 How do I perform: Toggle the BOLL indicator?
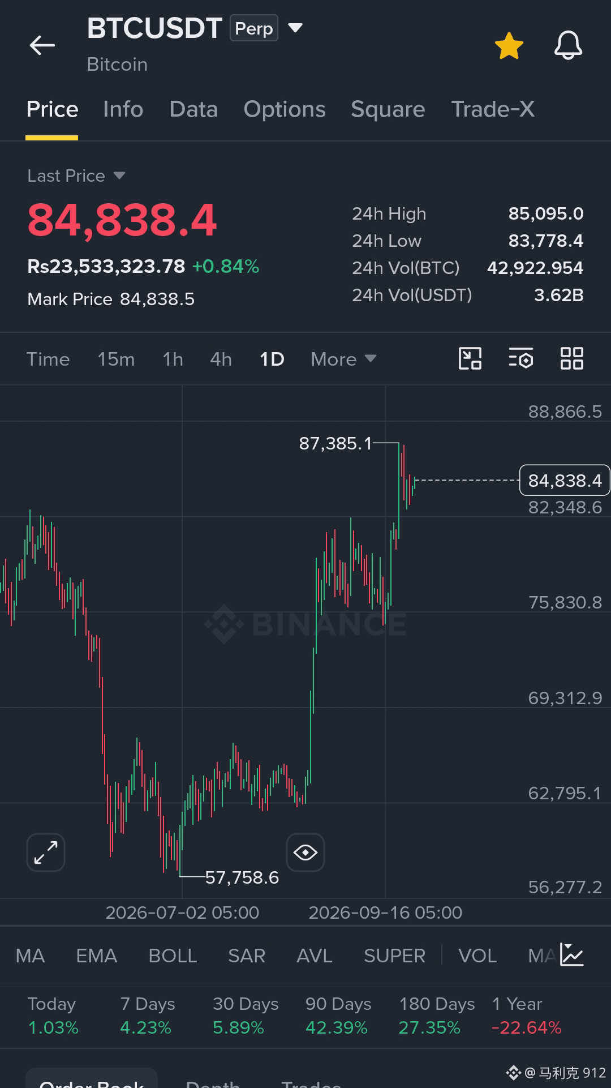pyautogui.click(x=173, y=956)
